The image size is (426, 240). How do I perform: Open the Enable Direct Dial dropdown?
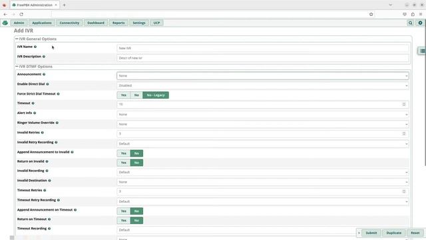[x=263, y=86]
